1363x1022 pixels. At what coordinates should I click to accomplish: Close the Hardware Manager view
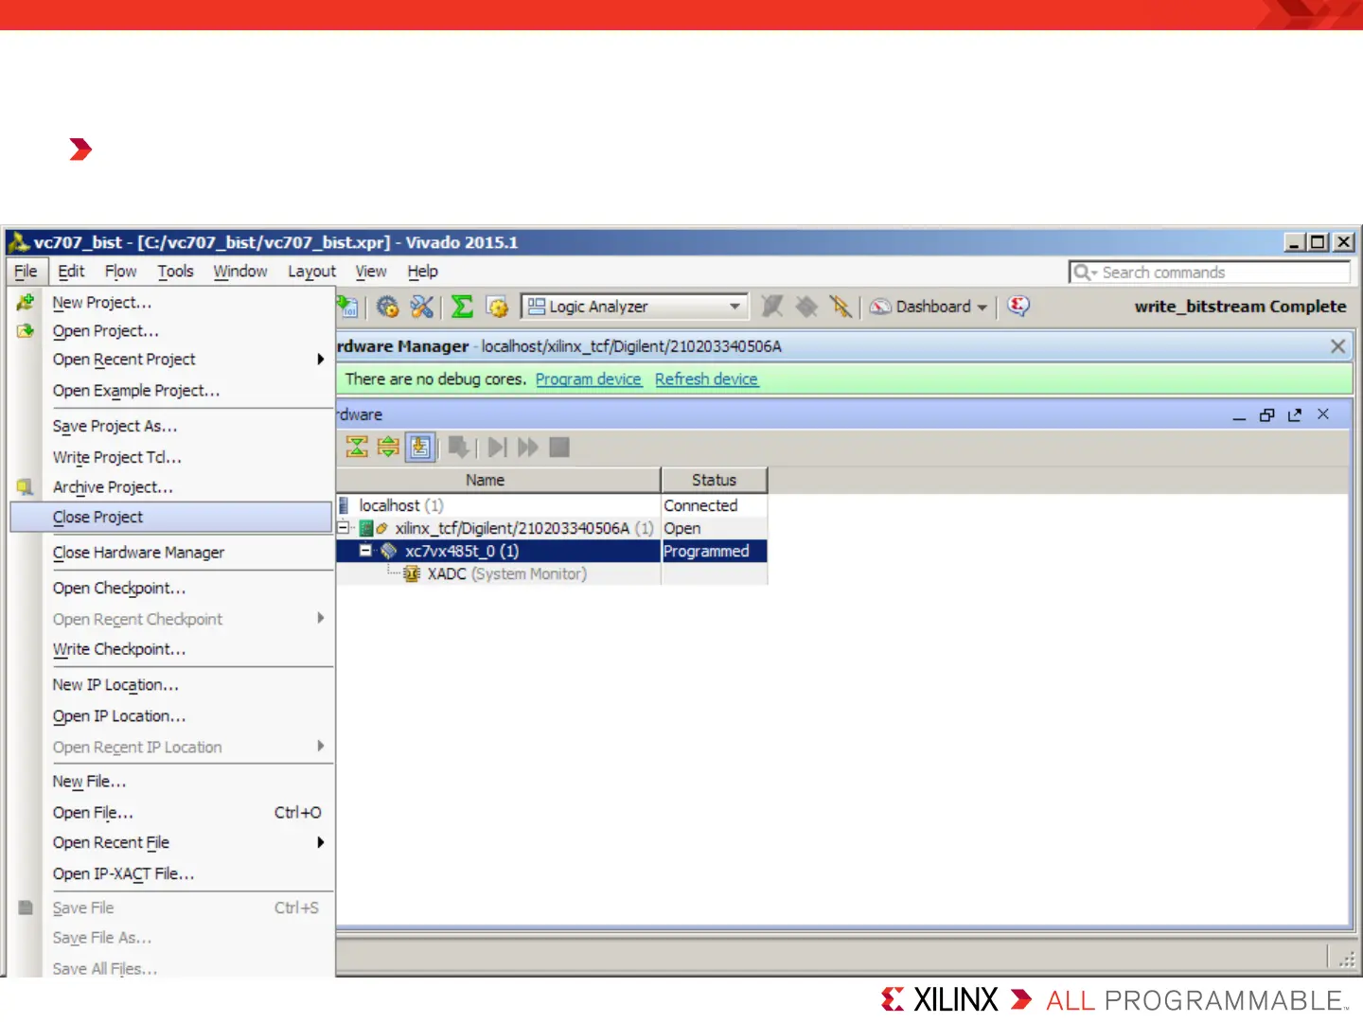(1337, 346)
